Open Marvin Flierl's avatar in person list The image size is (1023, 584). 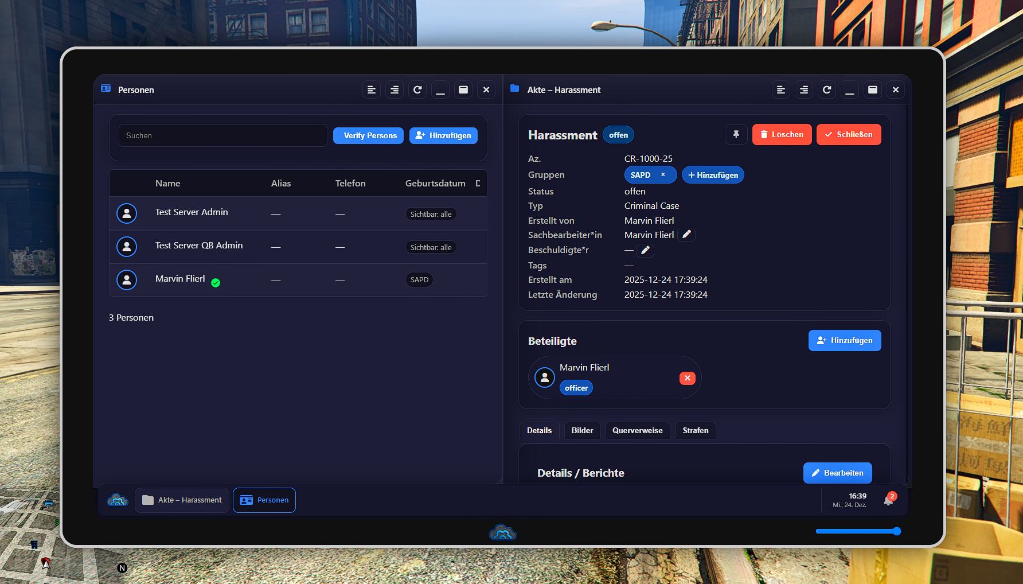click(x=127, y=280)
